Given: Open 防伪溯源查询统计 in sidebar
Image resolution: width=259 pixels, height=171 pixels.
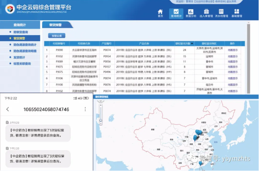Looking at the screenshot, I should tap(25, 45).
